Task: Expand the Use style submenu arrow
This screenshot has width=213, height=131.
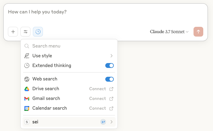Action: click(111, 56)
